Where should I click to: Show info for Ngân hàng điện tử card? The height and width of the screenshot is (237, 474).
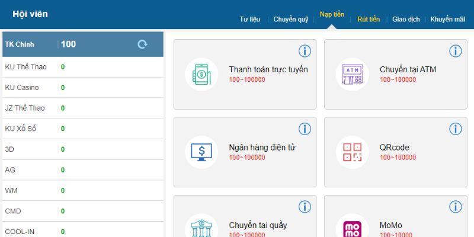(305, 129)
